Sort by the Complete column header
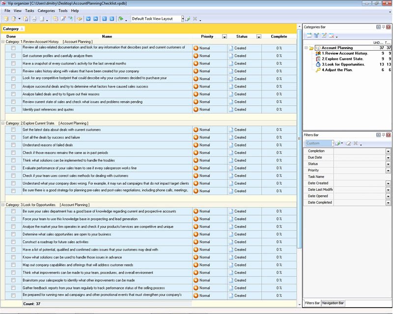The image size is (393, 314). [x=279, y=36]
